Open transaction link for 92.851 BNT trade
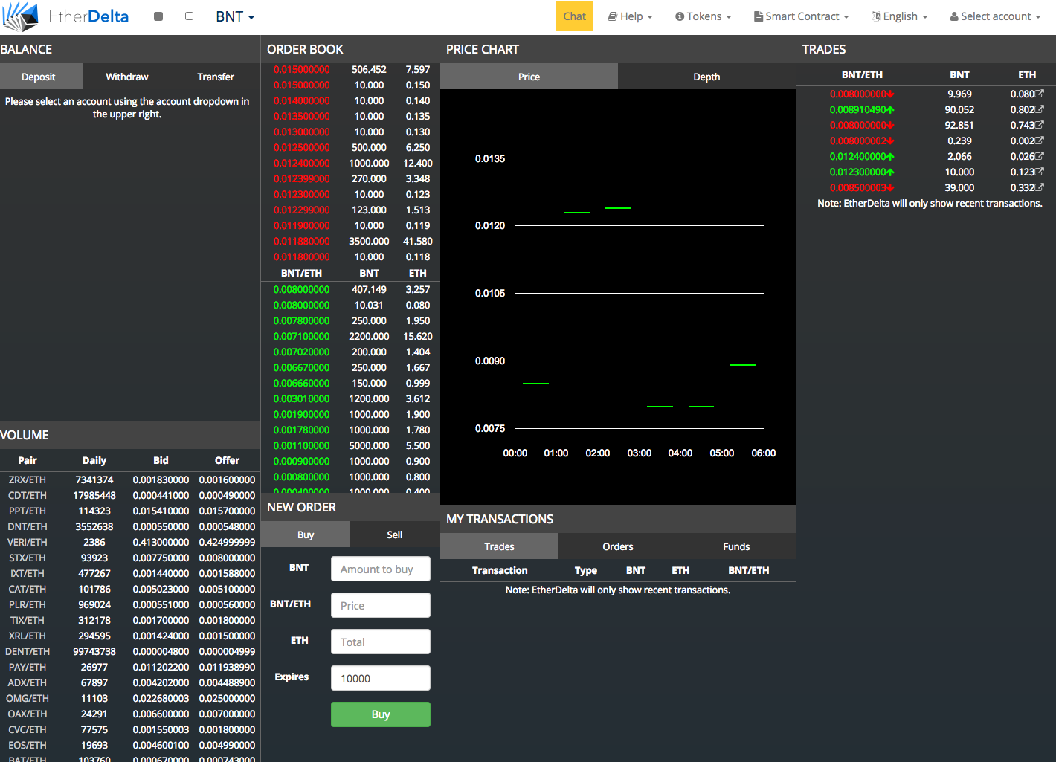1056x762 pixels. [x=1040, y=125]
